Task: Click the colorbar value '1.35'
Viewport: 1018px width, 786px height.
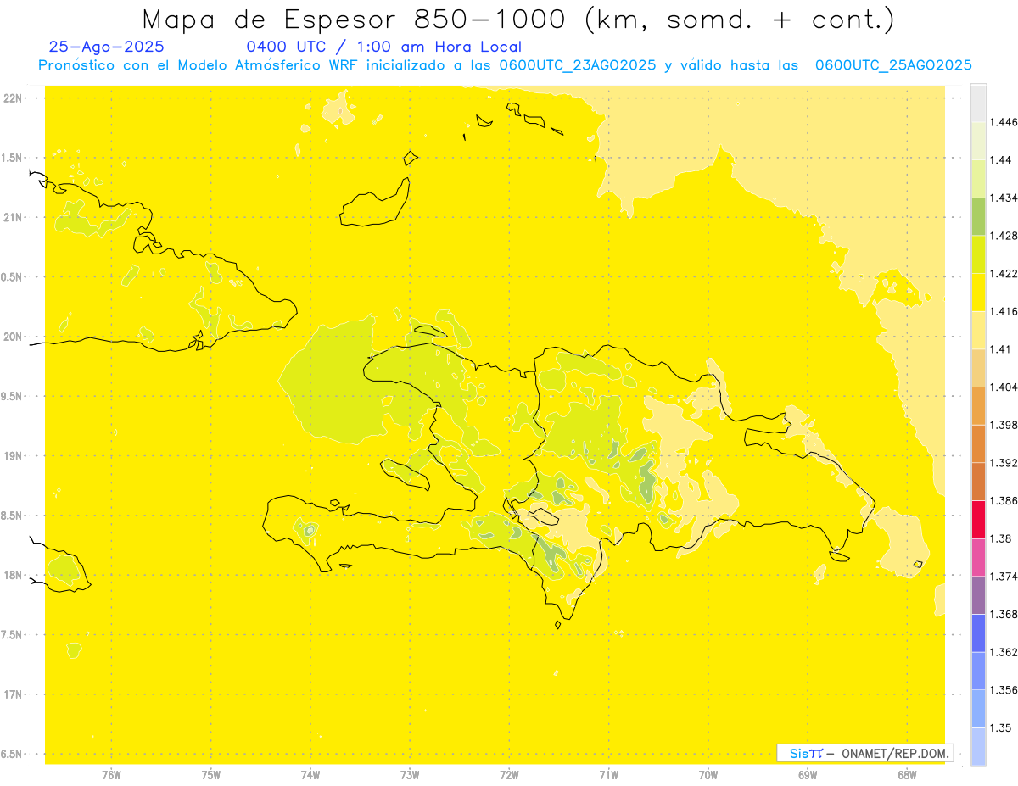Action: (x=1000, y=727)
